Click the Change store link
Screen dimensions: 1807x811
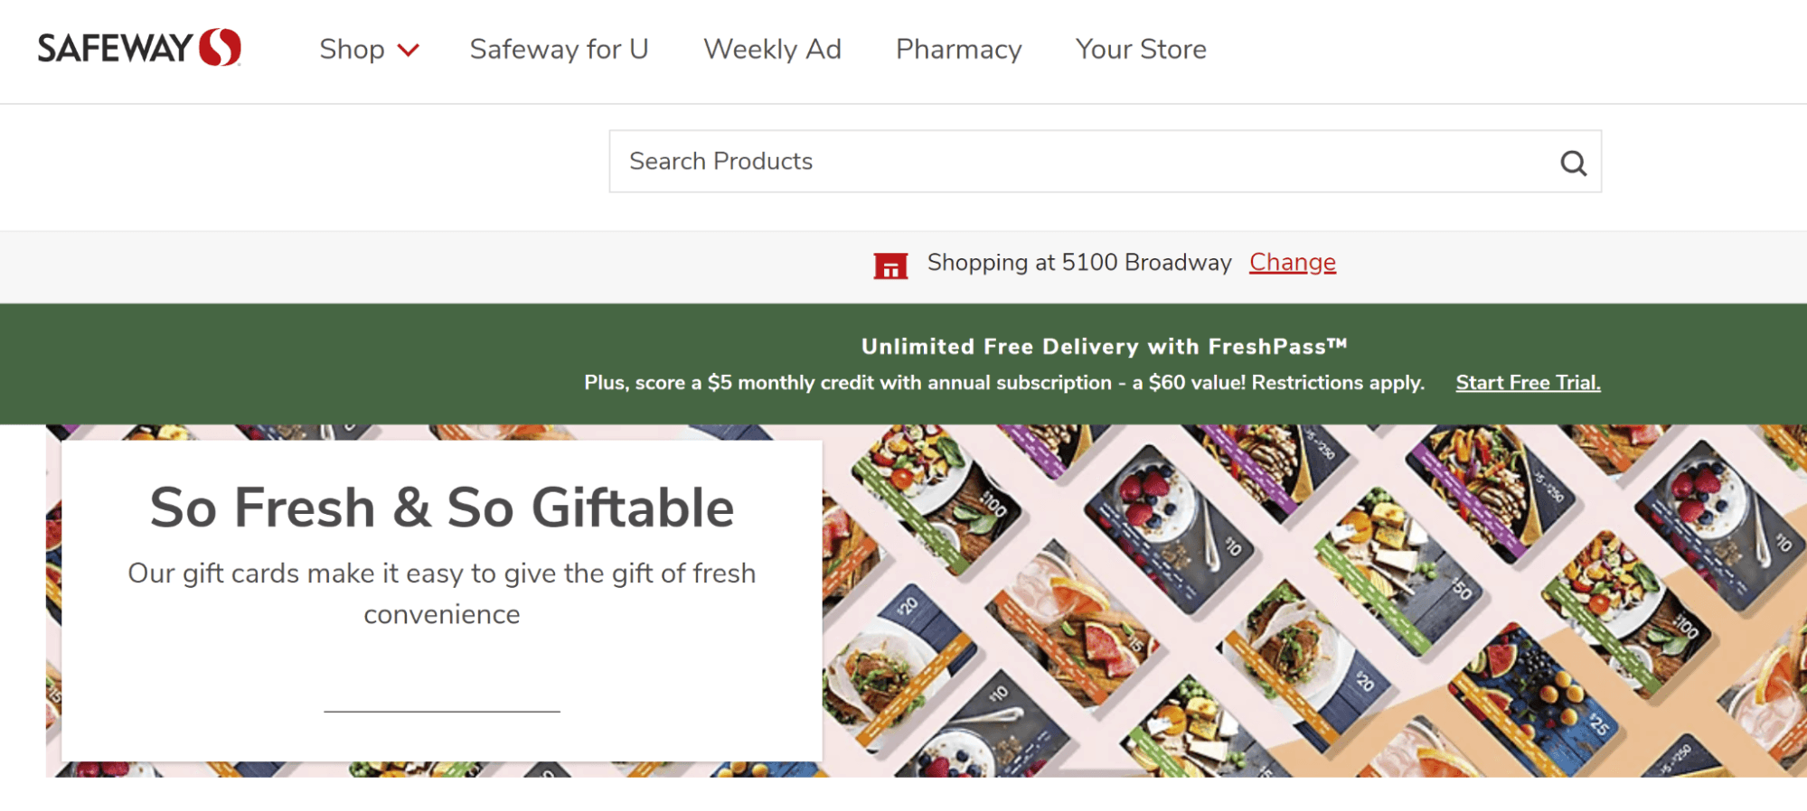tap(1292, 262)
